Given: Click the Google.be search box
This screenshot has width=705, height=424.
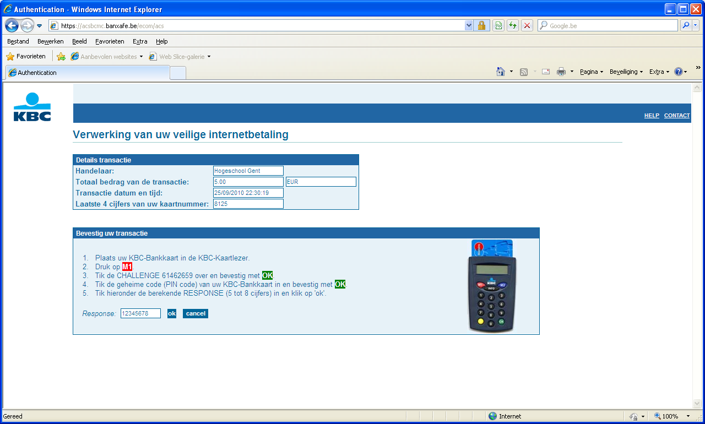Looking at the screenshot, I should (x=608, y=25).
